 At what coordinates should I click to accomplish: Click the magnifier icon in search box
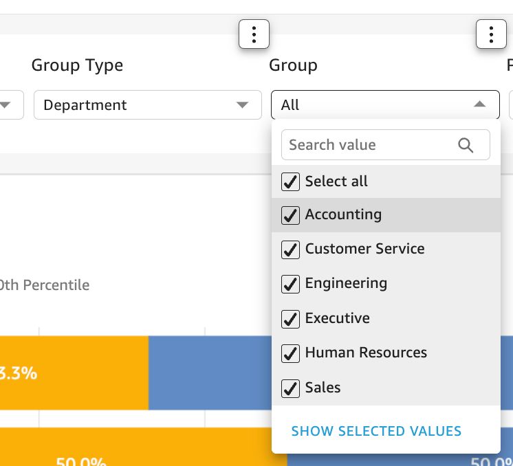coord(466,145)
